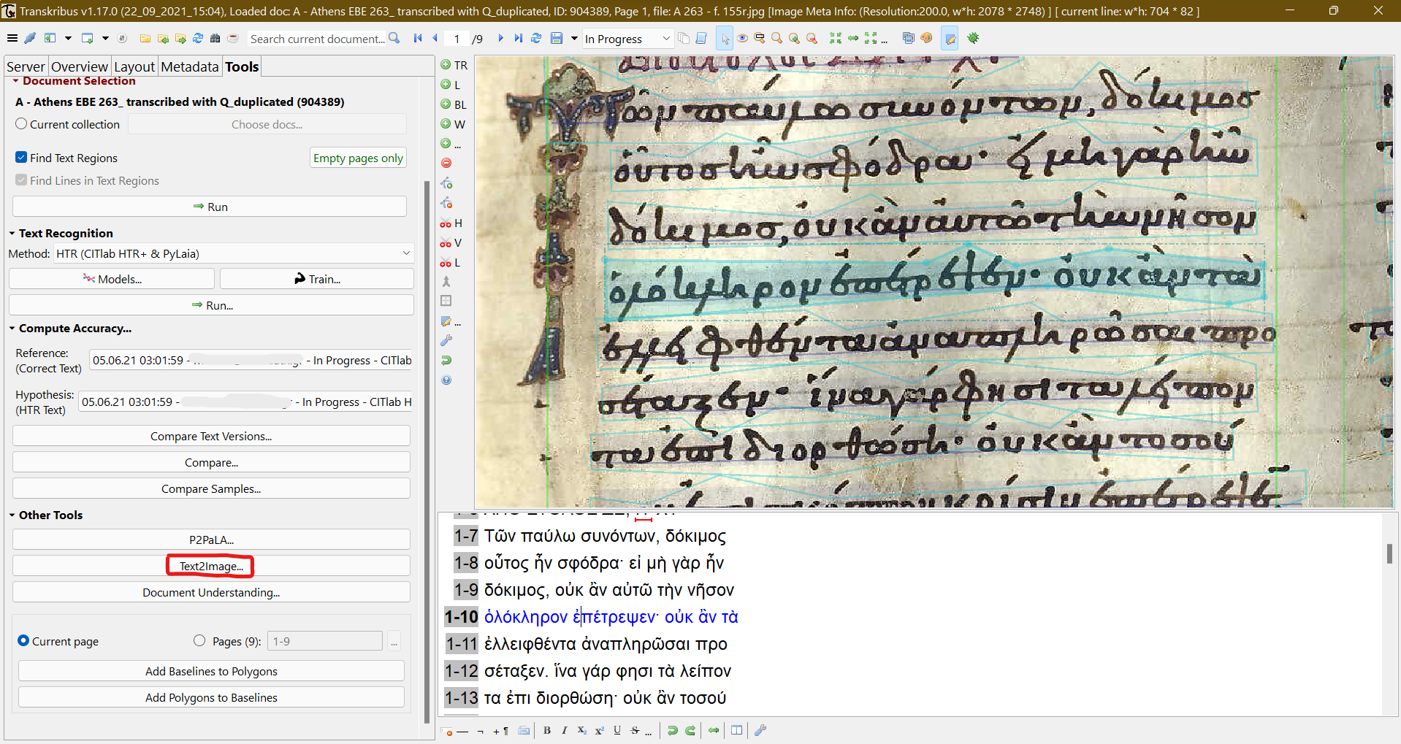The height and width of the screenshot is (744, 1401).
Task: Add a baseline with BL tool
Action: pos(454,104)
